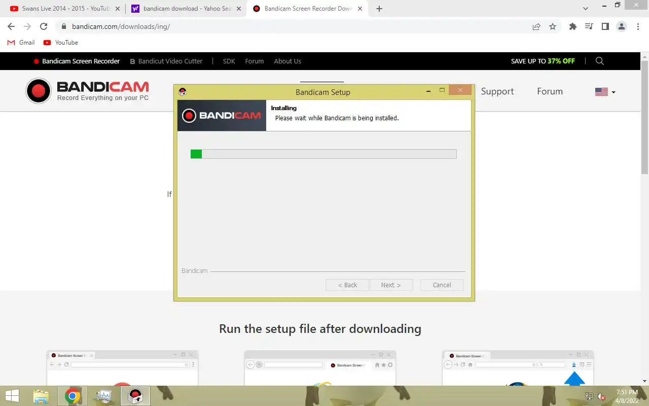Open the Gmail bookmark
The width and height of the screenshot is (649, 406).
(21, 43)
